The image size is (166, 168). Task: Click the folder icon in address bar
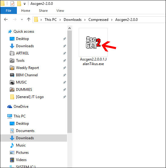pos(36,20)
